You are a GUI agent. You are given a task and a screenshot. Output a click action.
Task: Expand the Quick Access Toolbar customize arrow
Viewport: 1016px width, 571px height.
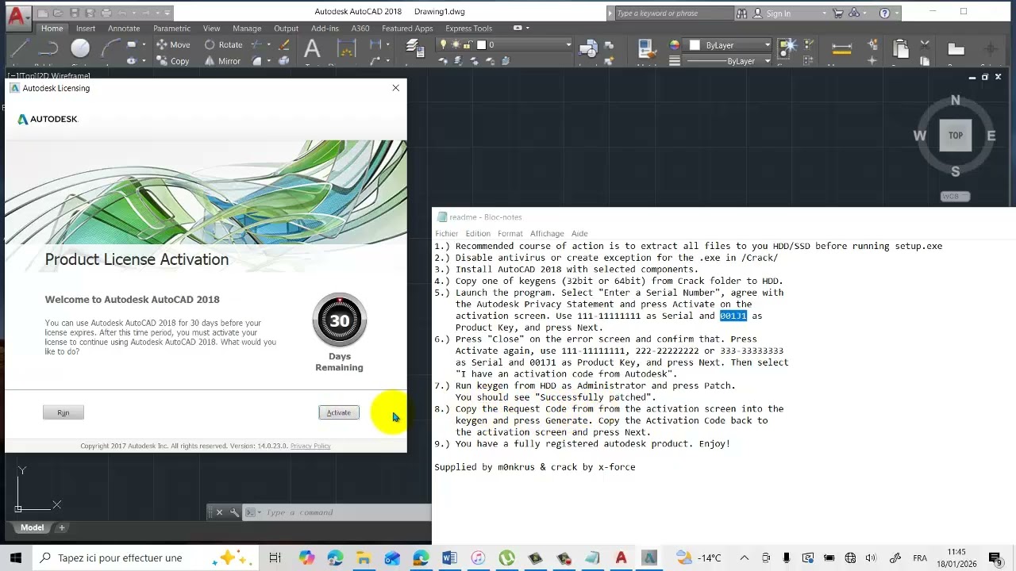[167, 13]
